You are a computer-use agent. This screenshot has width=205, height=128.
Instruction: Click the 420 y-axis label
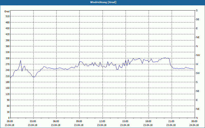pos(7,34)
